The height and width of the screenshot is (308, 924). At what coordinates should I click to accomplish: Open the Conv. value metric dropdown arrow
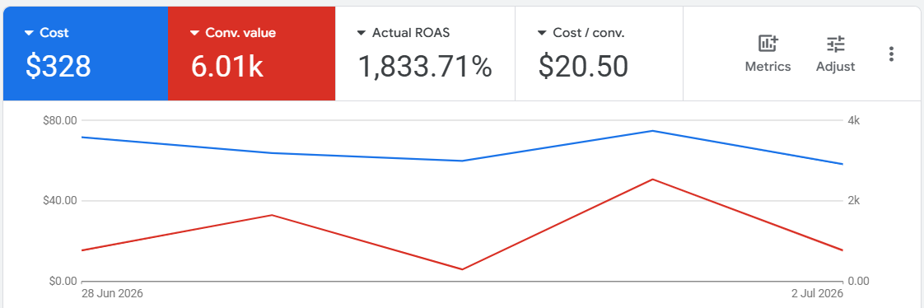(x=195, y=33)
